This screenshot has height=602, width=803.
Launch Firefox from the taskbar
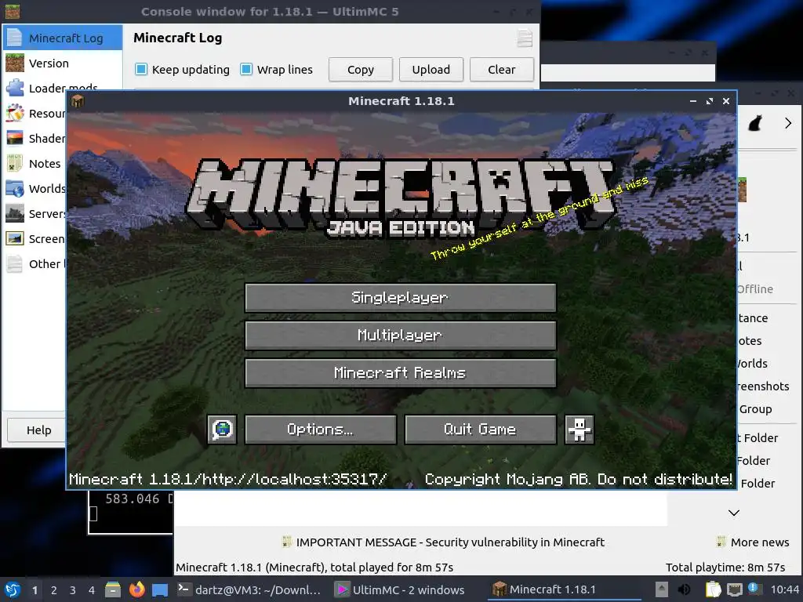click(136, 589)
